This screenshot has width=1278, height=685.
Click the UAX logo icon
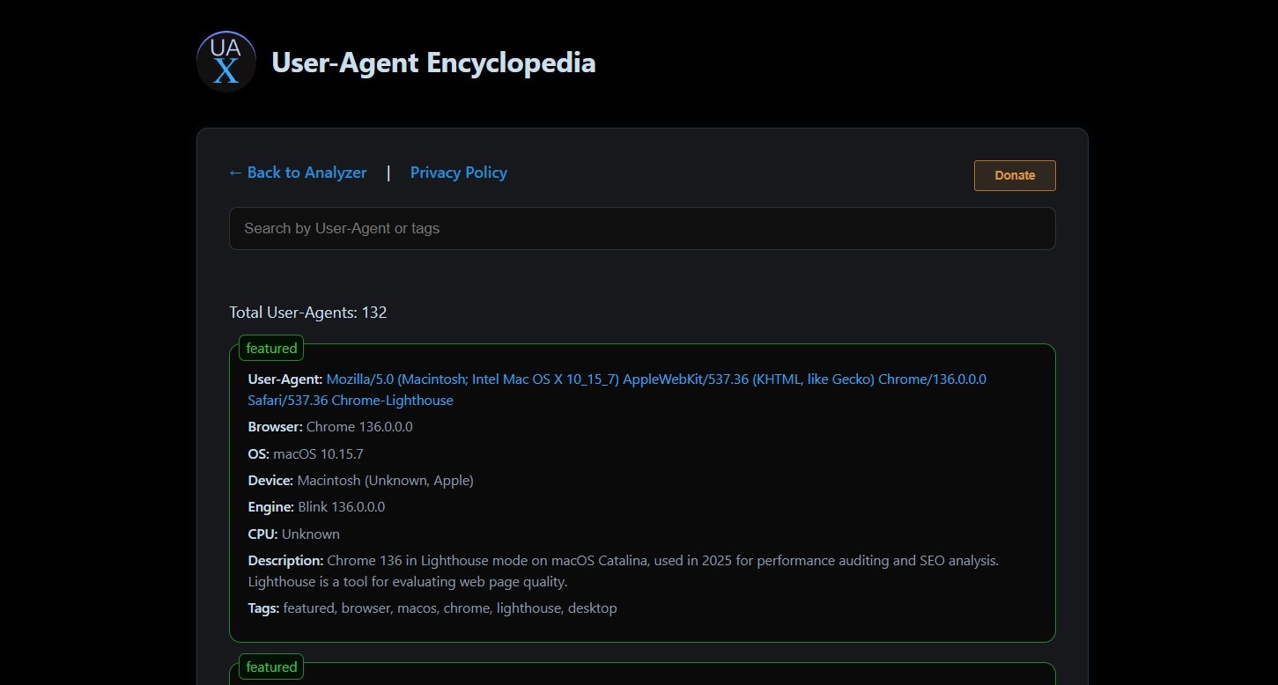[225, 61]
